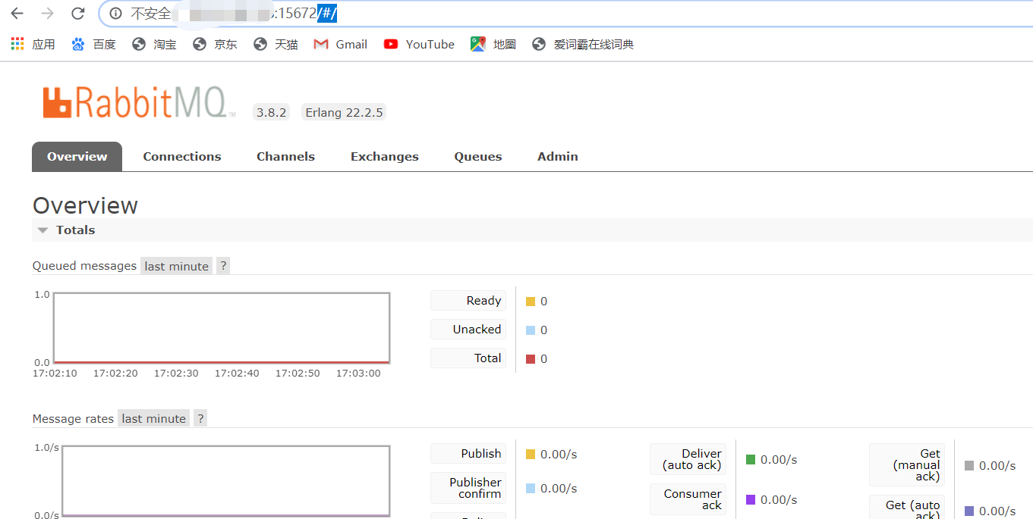Image resolution: width=1033 pixels, height=519 pixels.
Task: Open the 天猫 bookmark
Action: [x=276, y=45]
